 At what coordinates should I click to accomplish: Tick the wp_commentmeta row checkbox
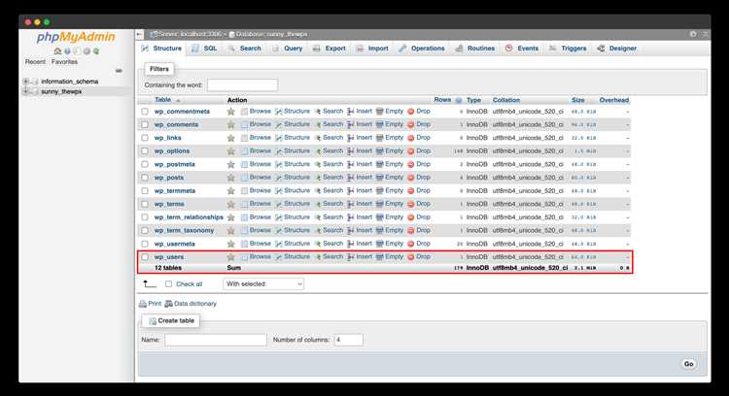[145, 112]
